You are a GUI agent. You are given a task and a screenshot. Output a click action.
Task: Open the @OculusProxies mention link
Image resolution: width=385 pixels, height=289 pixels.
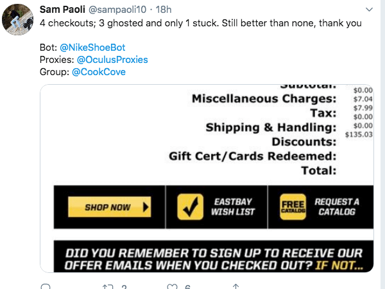point(112,60)
